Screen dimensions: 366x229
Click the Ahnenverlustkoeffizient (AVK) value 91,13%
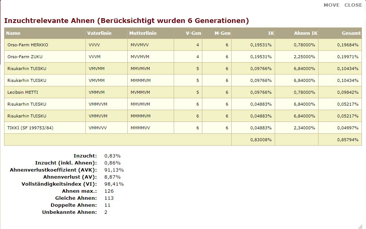pos(114,170)
